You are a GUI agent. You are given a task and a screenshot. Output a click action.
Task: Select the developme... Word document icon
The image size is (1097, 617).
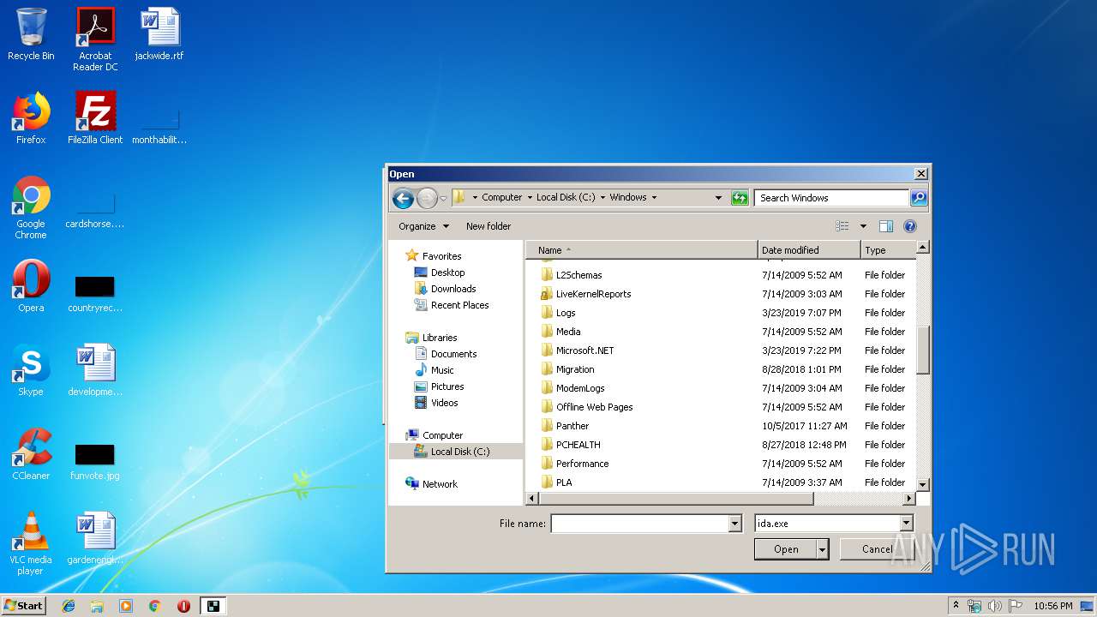pos(95,370)
